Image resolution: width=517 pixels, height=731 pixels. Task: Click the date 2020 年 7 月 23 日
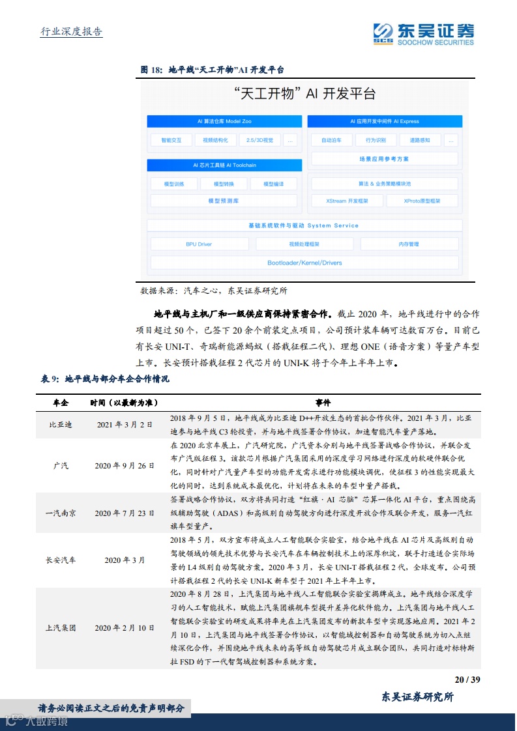[x=125, y=513]
